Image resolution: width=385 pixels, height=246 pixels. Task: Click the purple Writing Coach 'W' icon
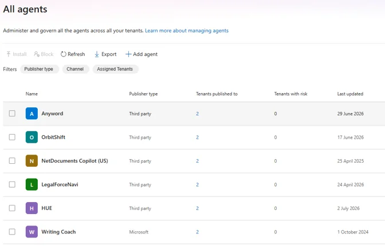coord(32,232)
